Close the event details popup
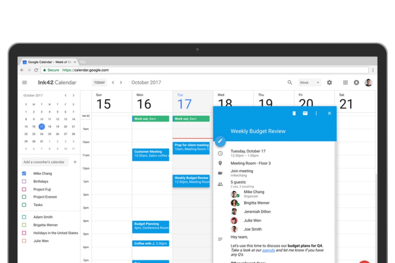The width and height of the screenshot is (395, 263). [329, 113]
